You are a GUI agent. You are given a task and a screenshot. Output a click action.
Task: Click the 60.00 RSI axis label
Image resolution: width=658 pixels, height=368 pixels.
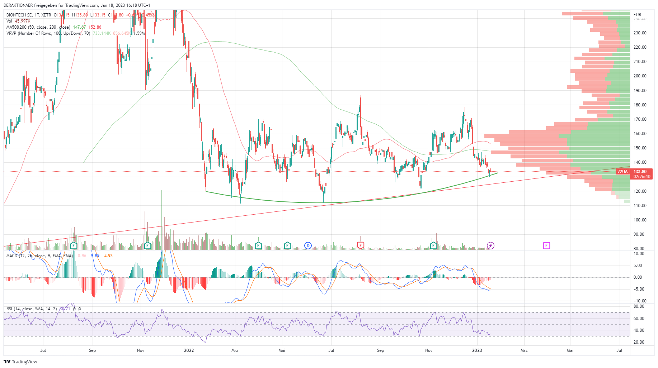pyautogui.click(x=639, y=319)
